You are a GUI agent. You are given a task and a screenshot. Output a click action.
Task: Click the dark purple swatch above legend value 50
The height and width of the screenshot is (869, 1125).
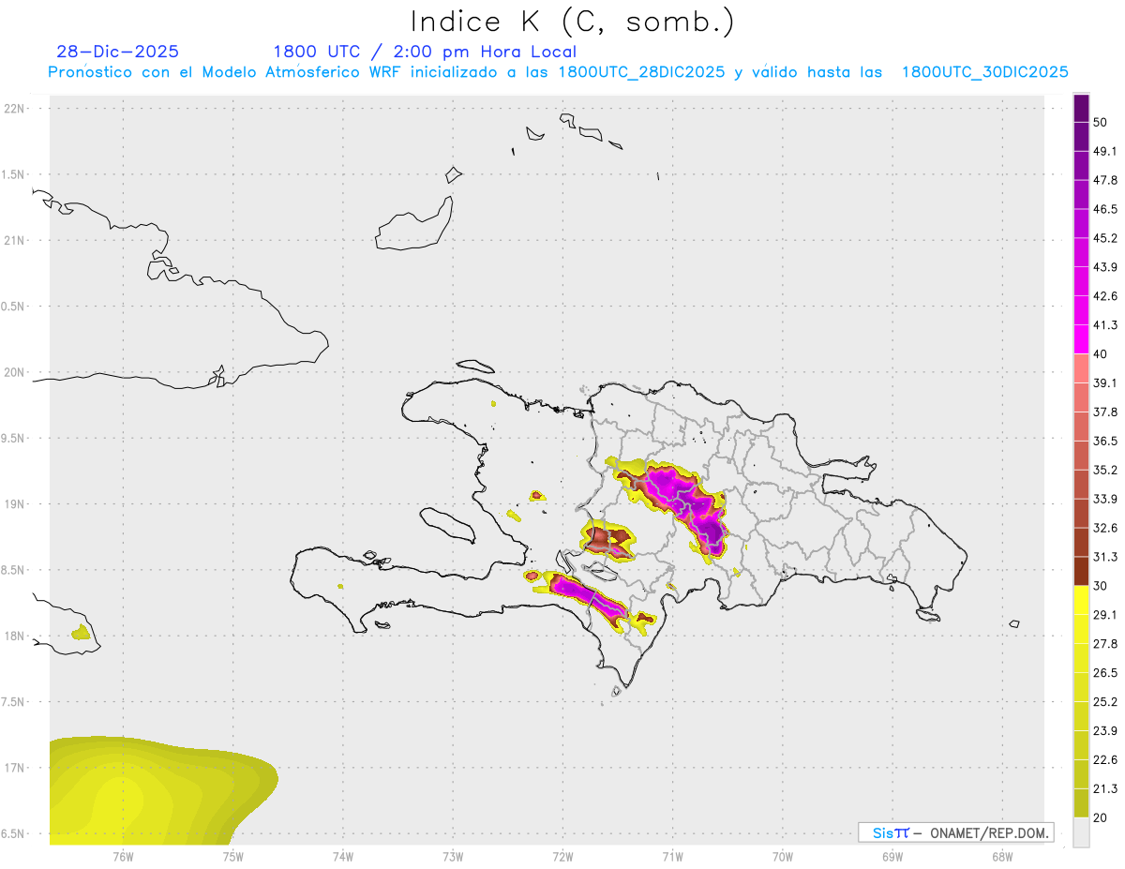(1082, 109)
